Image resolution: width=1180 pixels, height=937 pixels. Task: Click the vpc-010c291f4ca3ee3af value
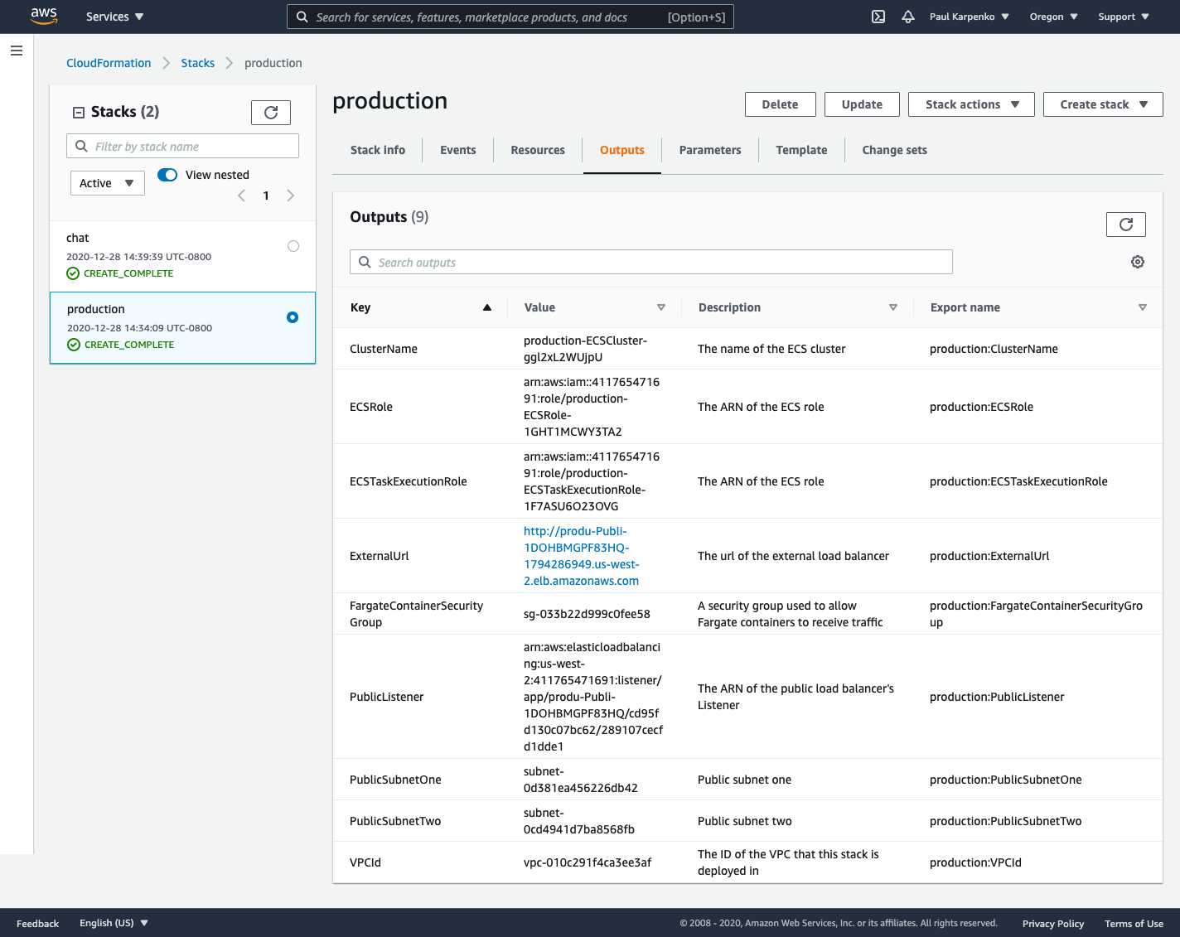588,862
